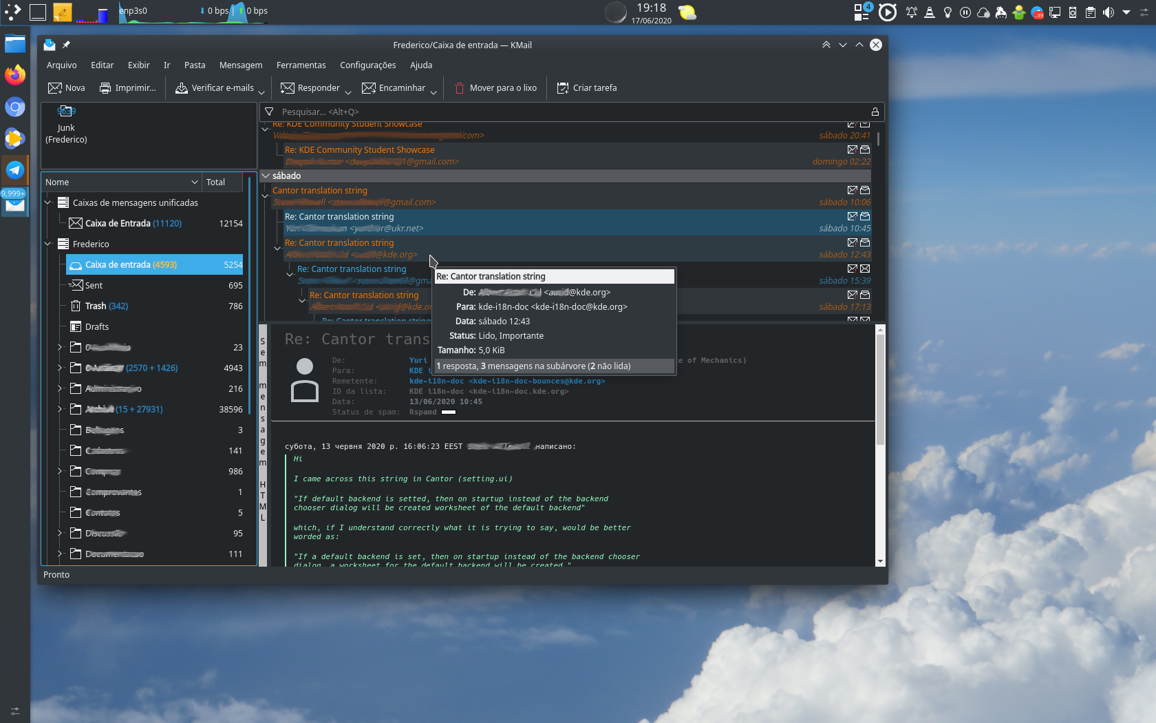Open the application launcher in top panel
Screen dimensions: 1156x723
pos(12,12)
